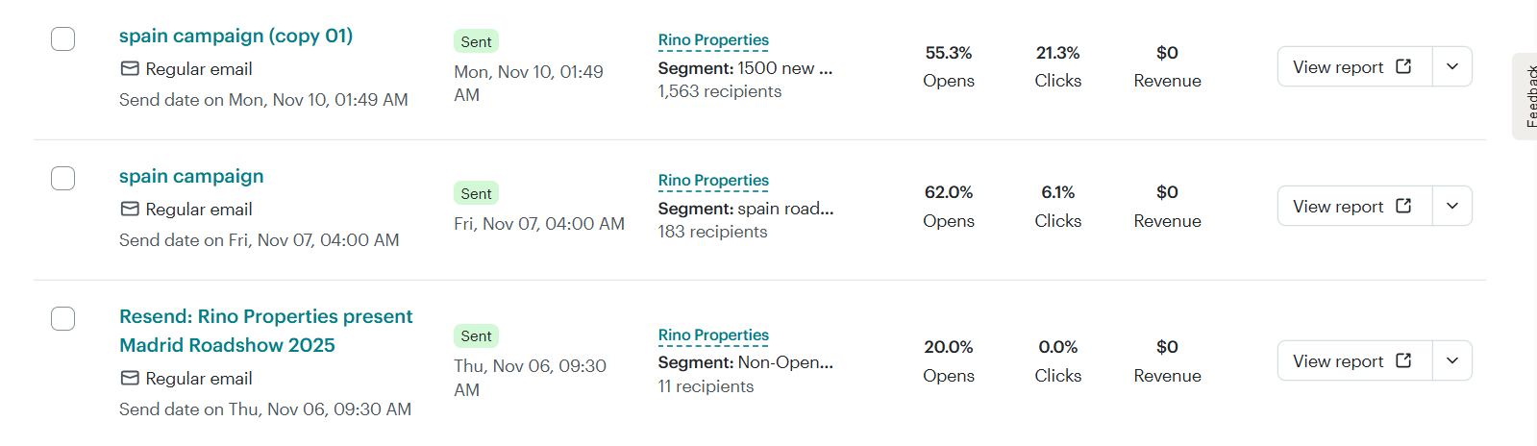The image size is (1537, 446).
Task: Open the actions dropdown for spain campaign
Action: pos(1452,206)
